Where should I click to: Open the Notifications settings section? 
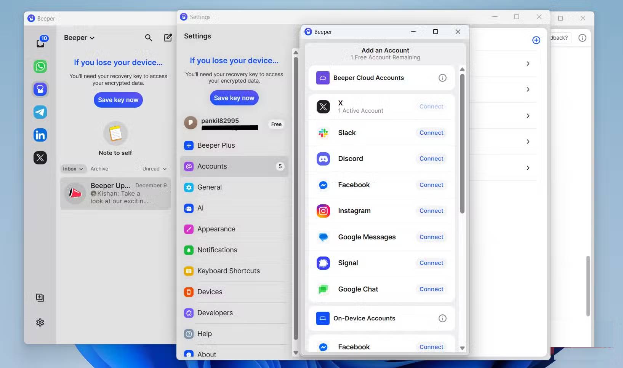(x=218, y=250)
